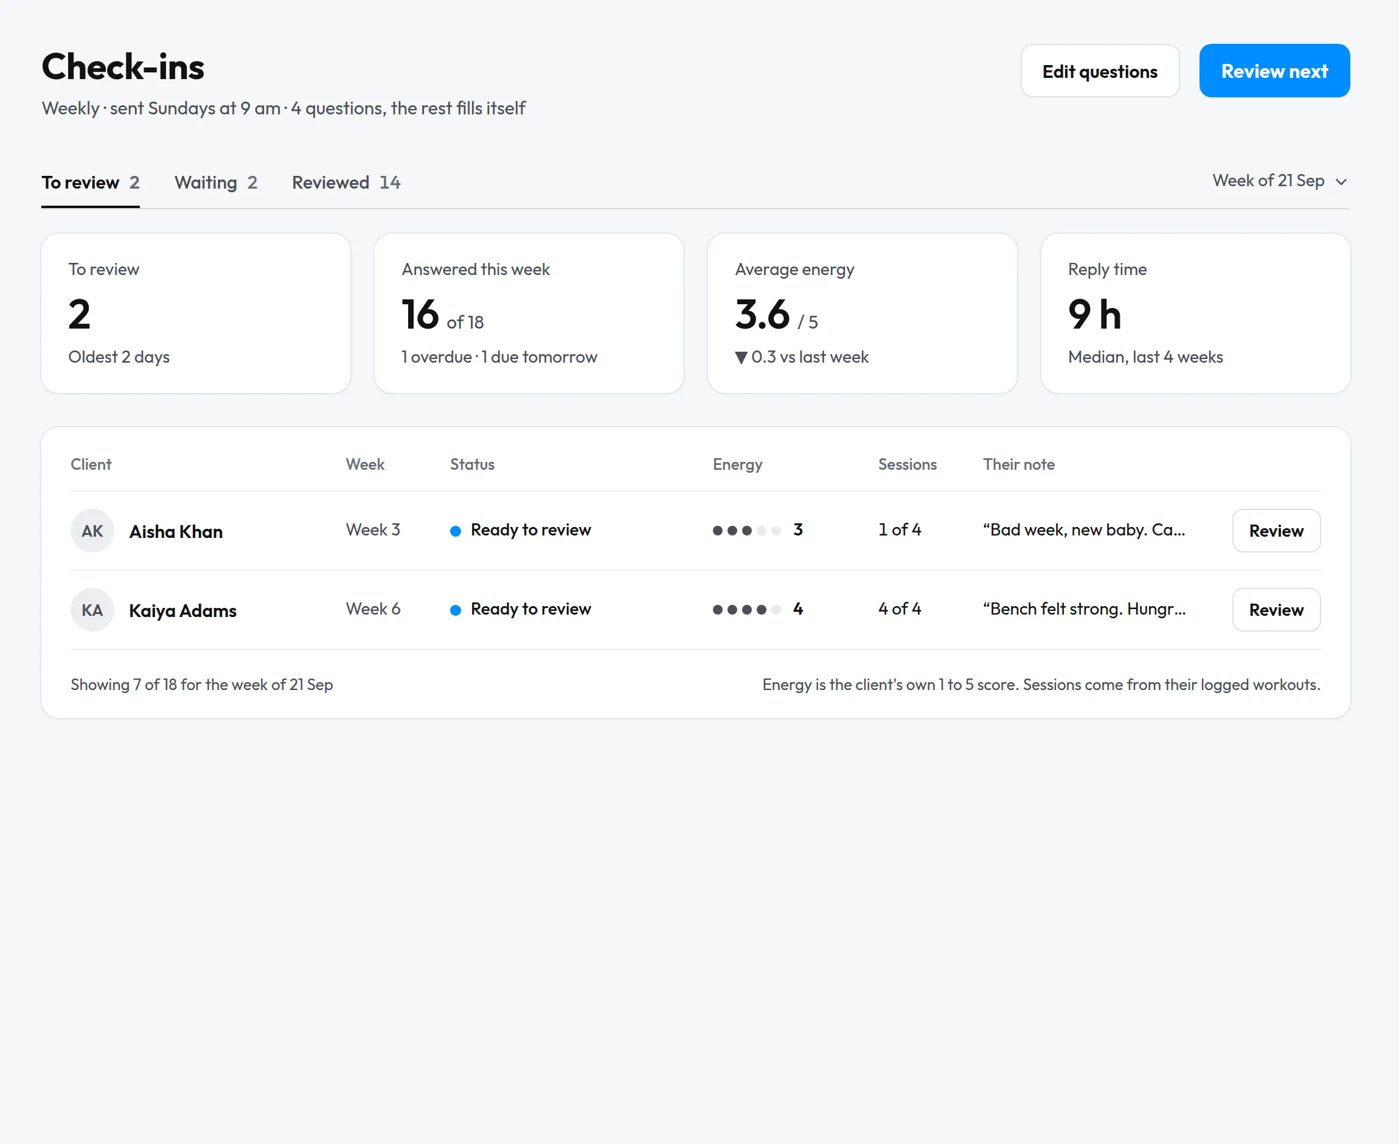
Task: Click the "Bench felt strong" note
Action: pos(1084,609)
